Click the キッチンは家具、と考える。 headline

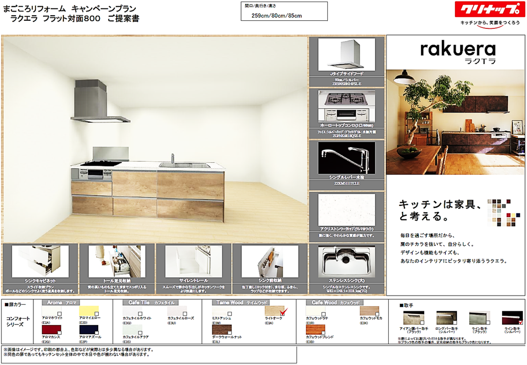440,210
